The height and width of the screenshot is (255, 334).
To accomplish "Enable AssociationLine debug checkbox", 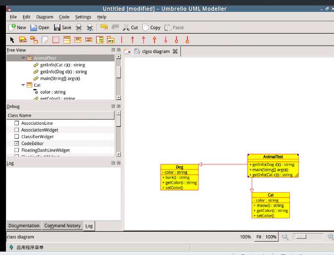I will 16,123.
